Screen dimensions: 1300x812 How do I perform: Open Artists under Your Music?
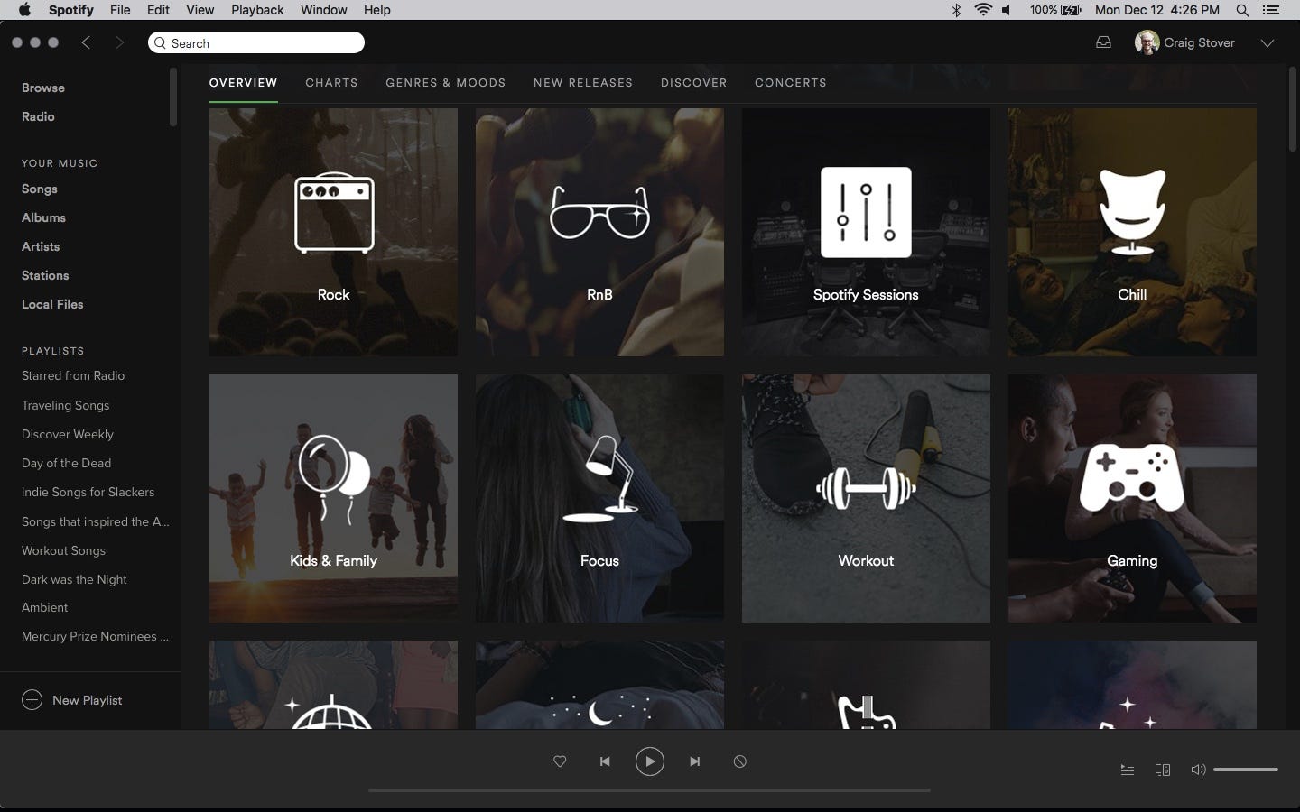click(41, 246)
